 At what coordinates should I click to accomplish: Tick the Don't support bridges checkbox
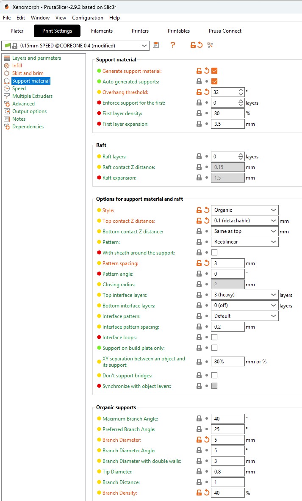(214, 375)
